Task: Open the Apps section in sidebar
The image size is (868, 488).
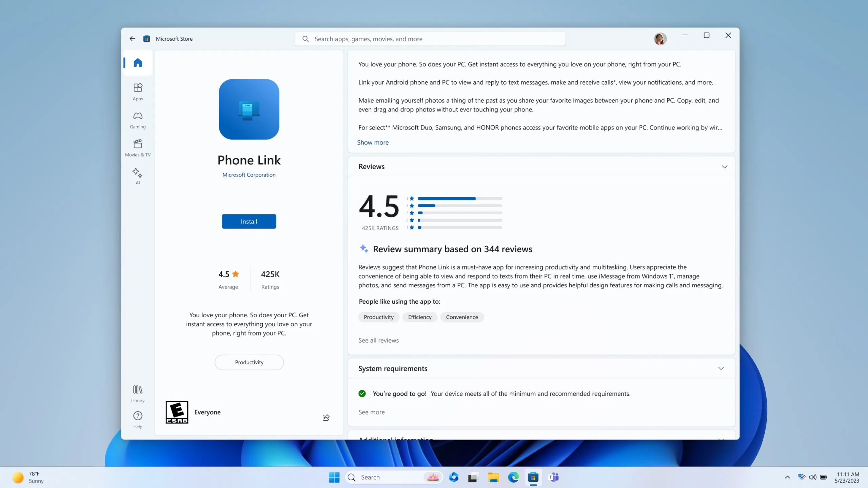Action: pos(138,91)
